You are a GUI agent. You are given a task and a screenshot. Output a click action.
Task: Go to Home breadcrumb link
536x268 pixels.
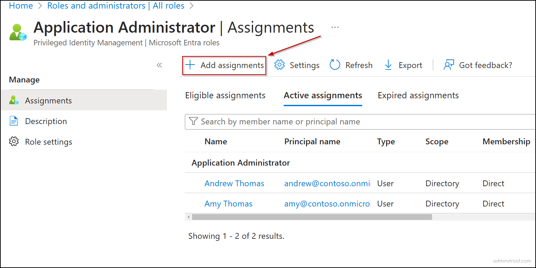pos(21,6)
